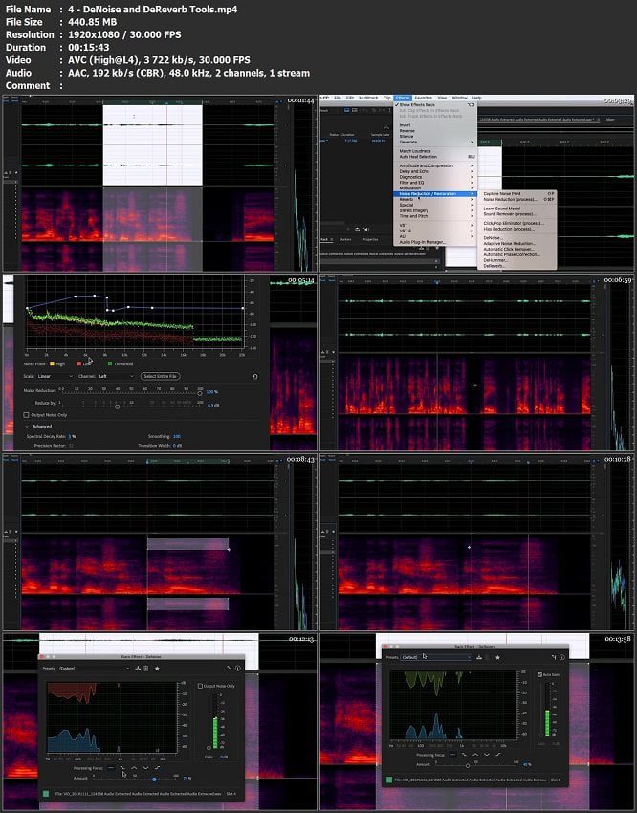Open the Favorites menu in menu bar
This screenshot has width=637, height=813.
coord(423,98)
